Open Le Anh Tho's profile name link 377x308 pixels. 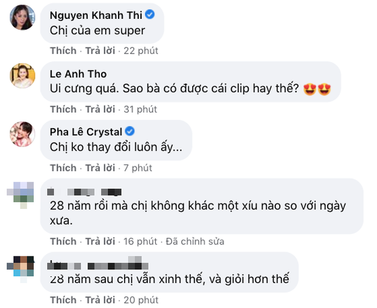coord(78,74)
